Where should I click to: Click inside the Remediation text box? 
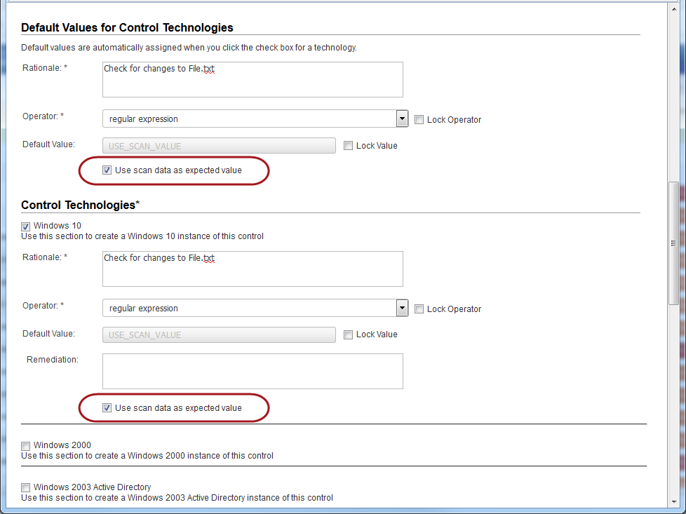(x=253, y=370)
